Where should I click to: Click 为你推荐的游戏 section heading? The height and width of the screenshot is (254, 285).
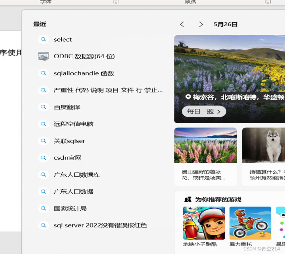coord(218,200)
